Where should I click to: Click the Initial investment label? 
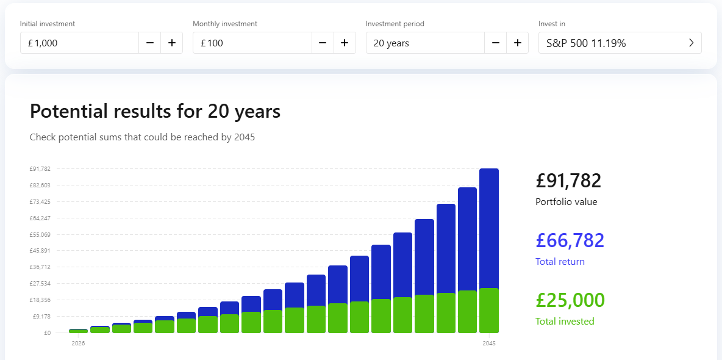click(48, 24)
